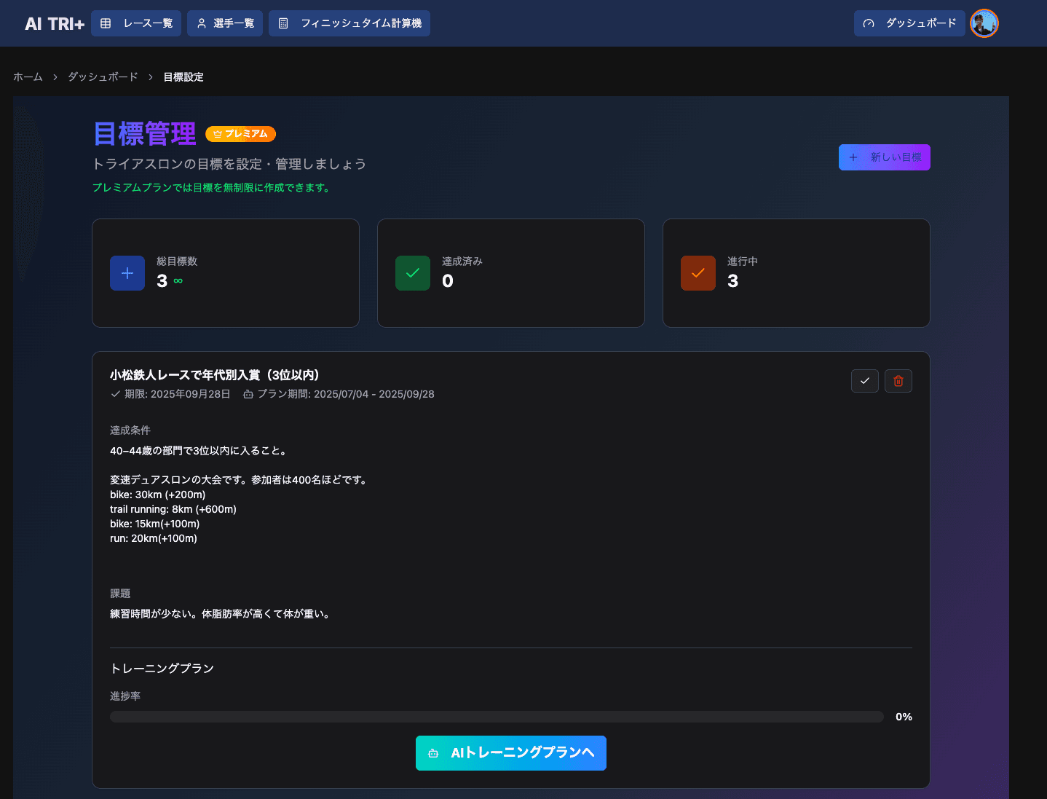This screenshot has width=1047, height=799.
Task: Open the 選手一覧 page
Action: click(x=225, y=23)
